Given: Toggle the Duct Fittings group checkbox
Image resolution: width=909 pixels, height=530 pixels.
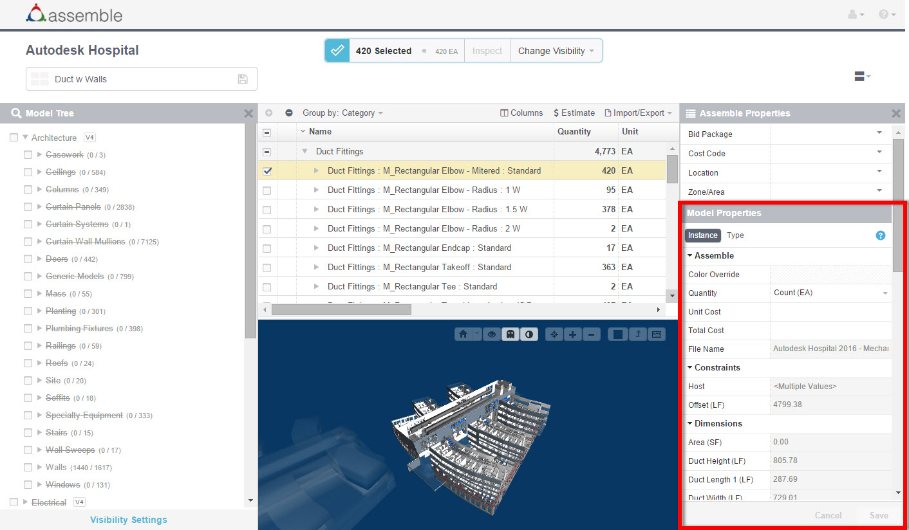Looking at the screenshot, I should tap(267, 152).
